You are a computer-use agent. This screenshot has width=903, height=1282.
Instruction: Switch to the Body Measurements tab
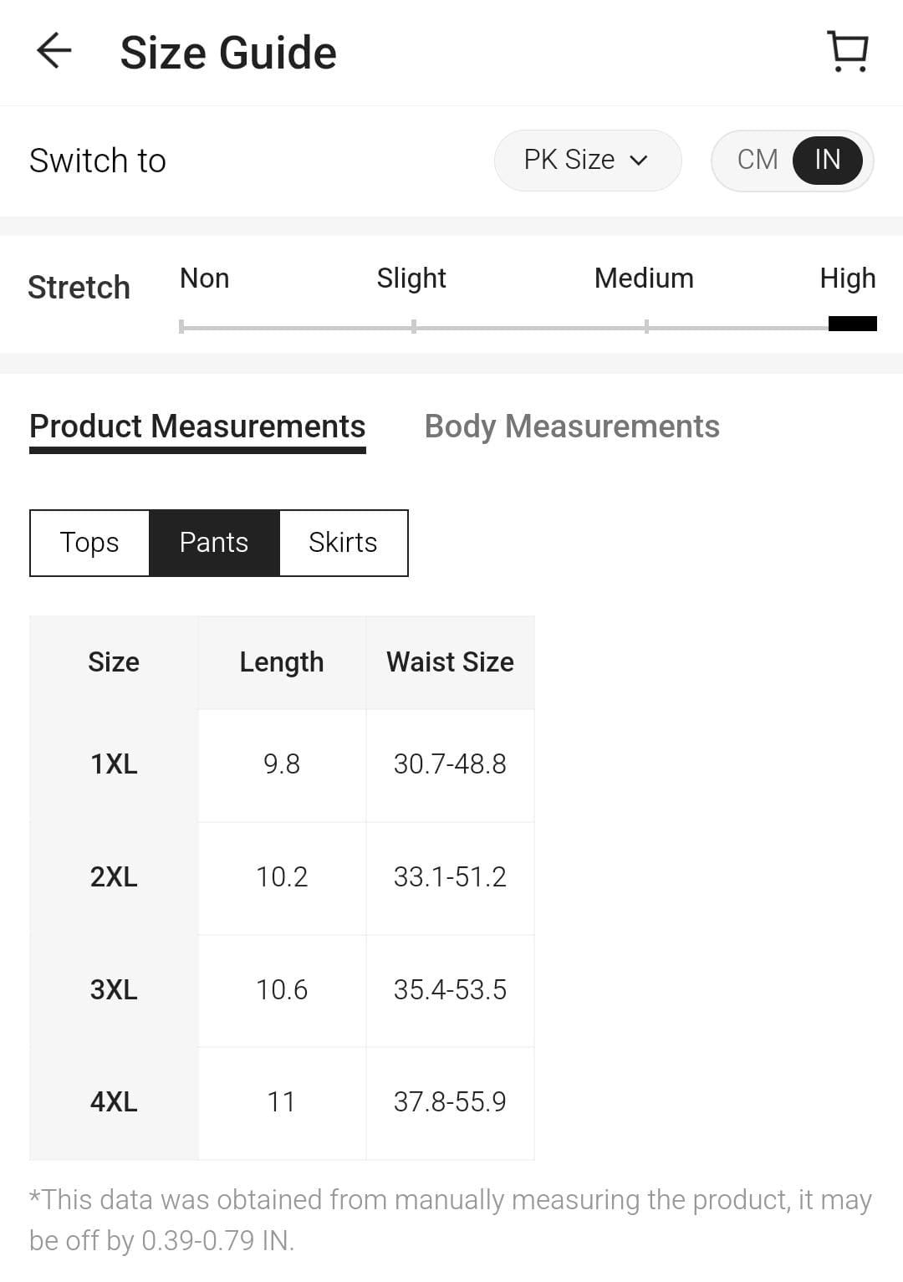(x=572, y=426)
